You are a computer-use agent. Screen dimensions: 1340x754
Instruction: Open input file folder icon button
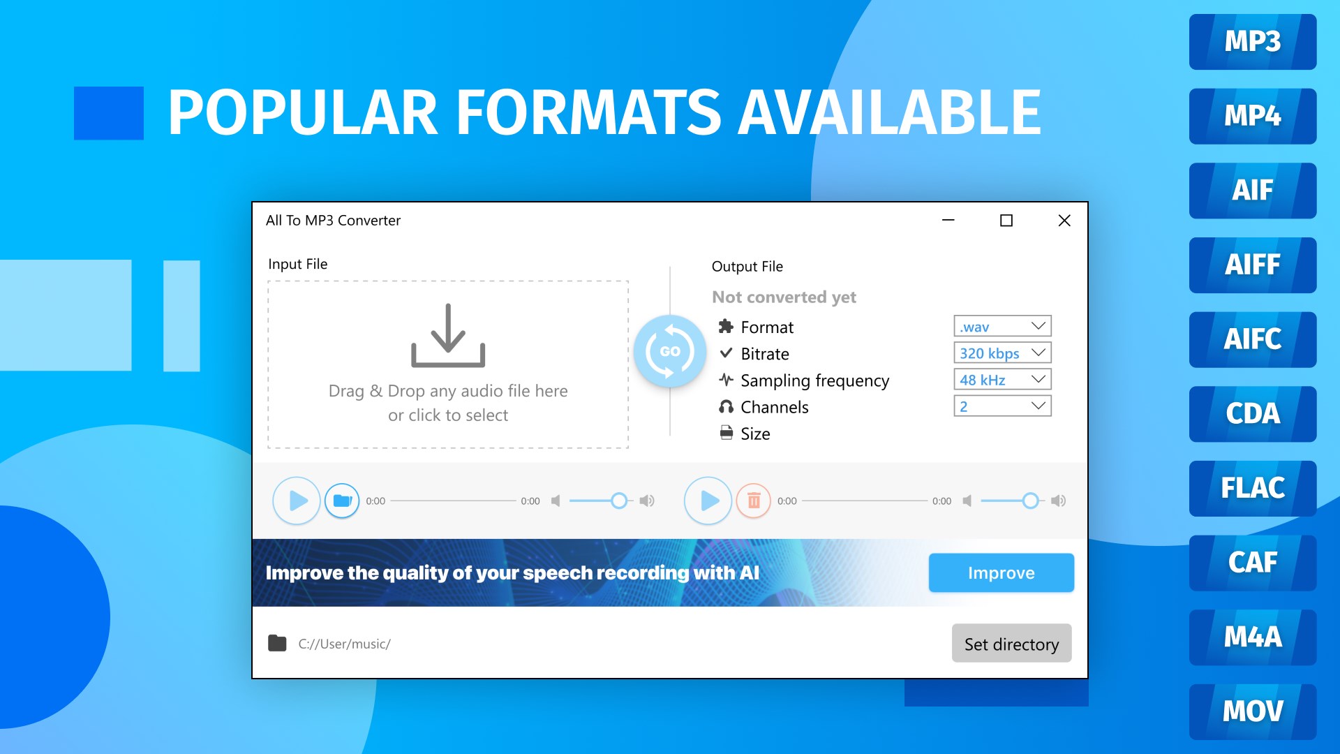pos(342,501)
